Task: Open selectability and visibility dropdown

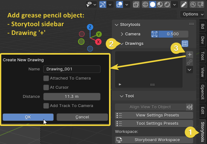Action: (x=91, y=5)
